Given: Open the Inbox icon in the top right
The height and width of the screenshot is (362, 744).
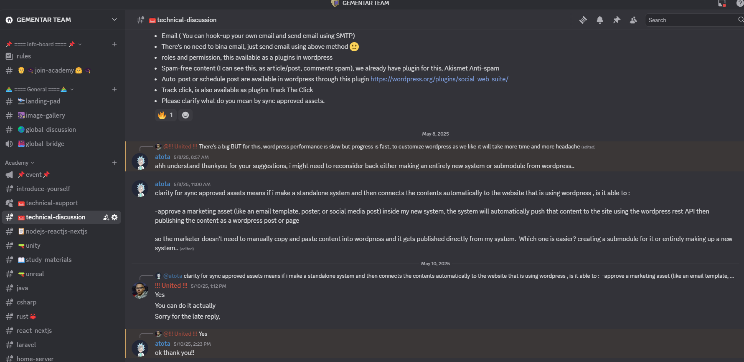Looking at the screenshot, I should 721,3.
